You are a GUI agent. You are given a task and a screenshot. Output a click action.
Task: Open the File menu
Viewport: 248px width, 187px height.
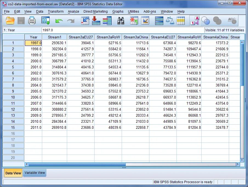click(x=7, y=12)
